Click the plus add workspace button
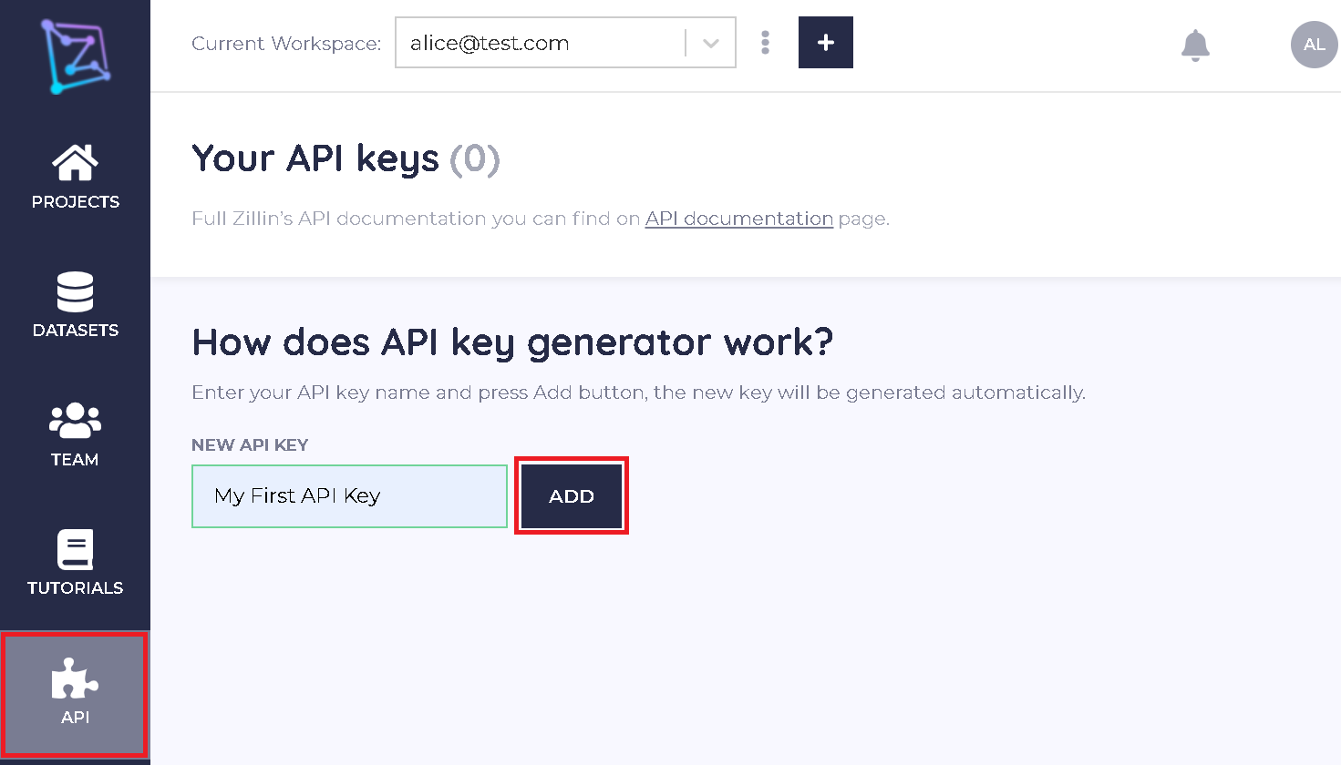Image resolution: width=1341 pixels, height=765 pixels. tap(825, 43)
